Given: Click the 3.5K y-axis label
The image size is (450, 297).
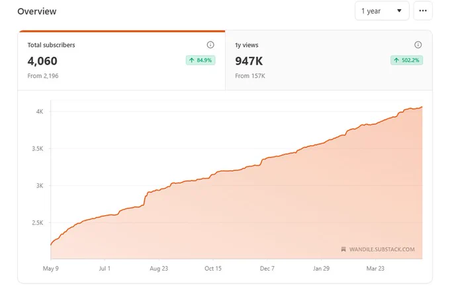Looking at the screenshot, I should click(x=38, y=148).
